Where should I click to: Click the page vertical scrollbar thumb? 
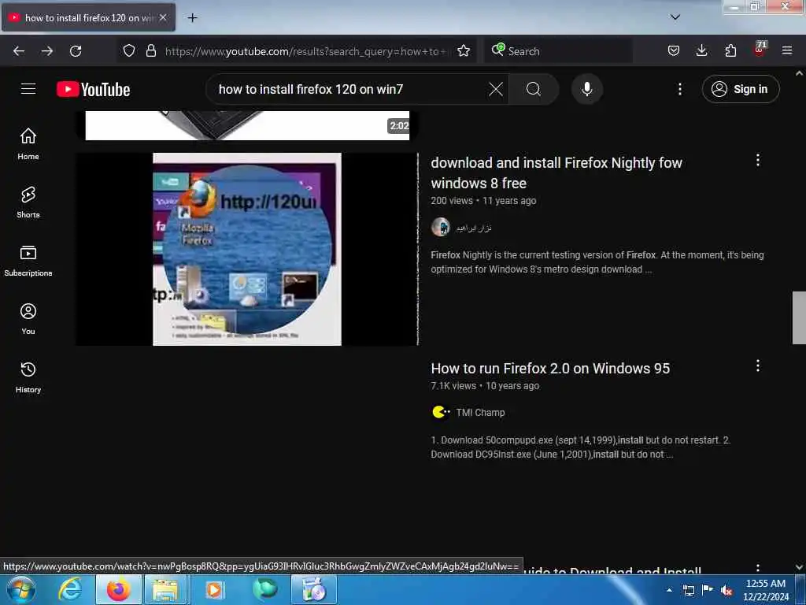pyautogui.click(x=799, y=317)
